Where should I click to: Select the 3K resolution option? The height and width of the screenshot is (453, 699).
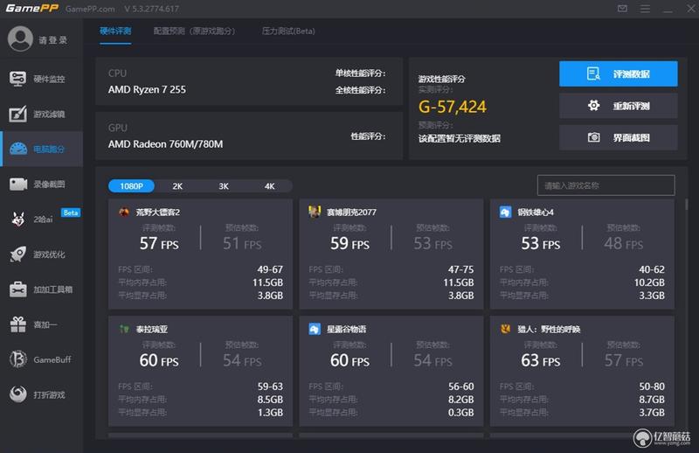(224, 186)
